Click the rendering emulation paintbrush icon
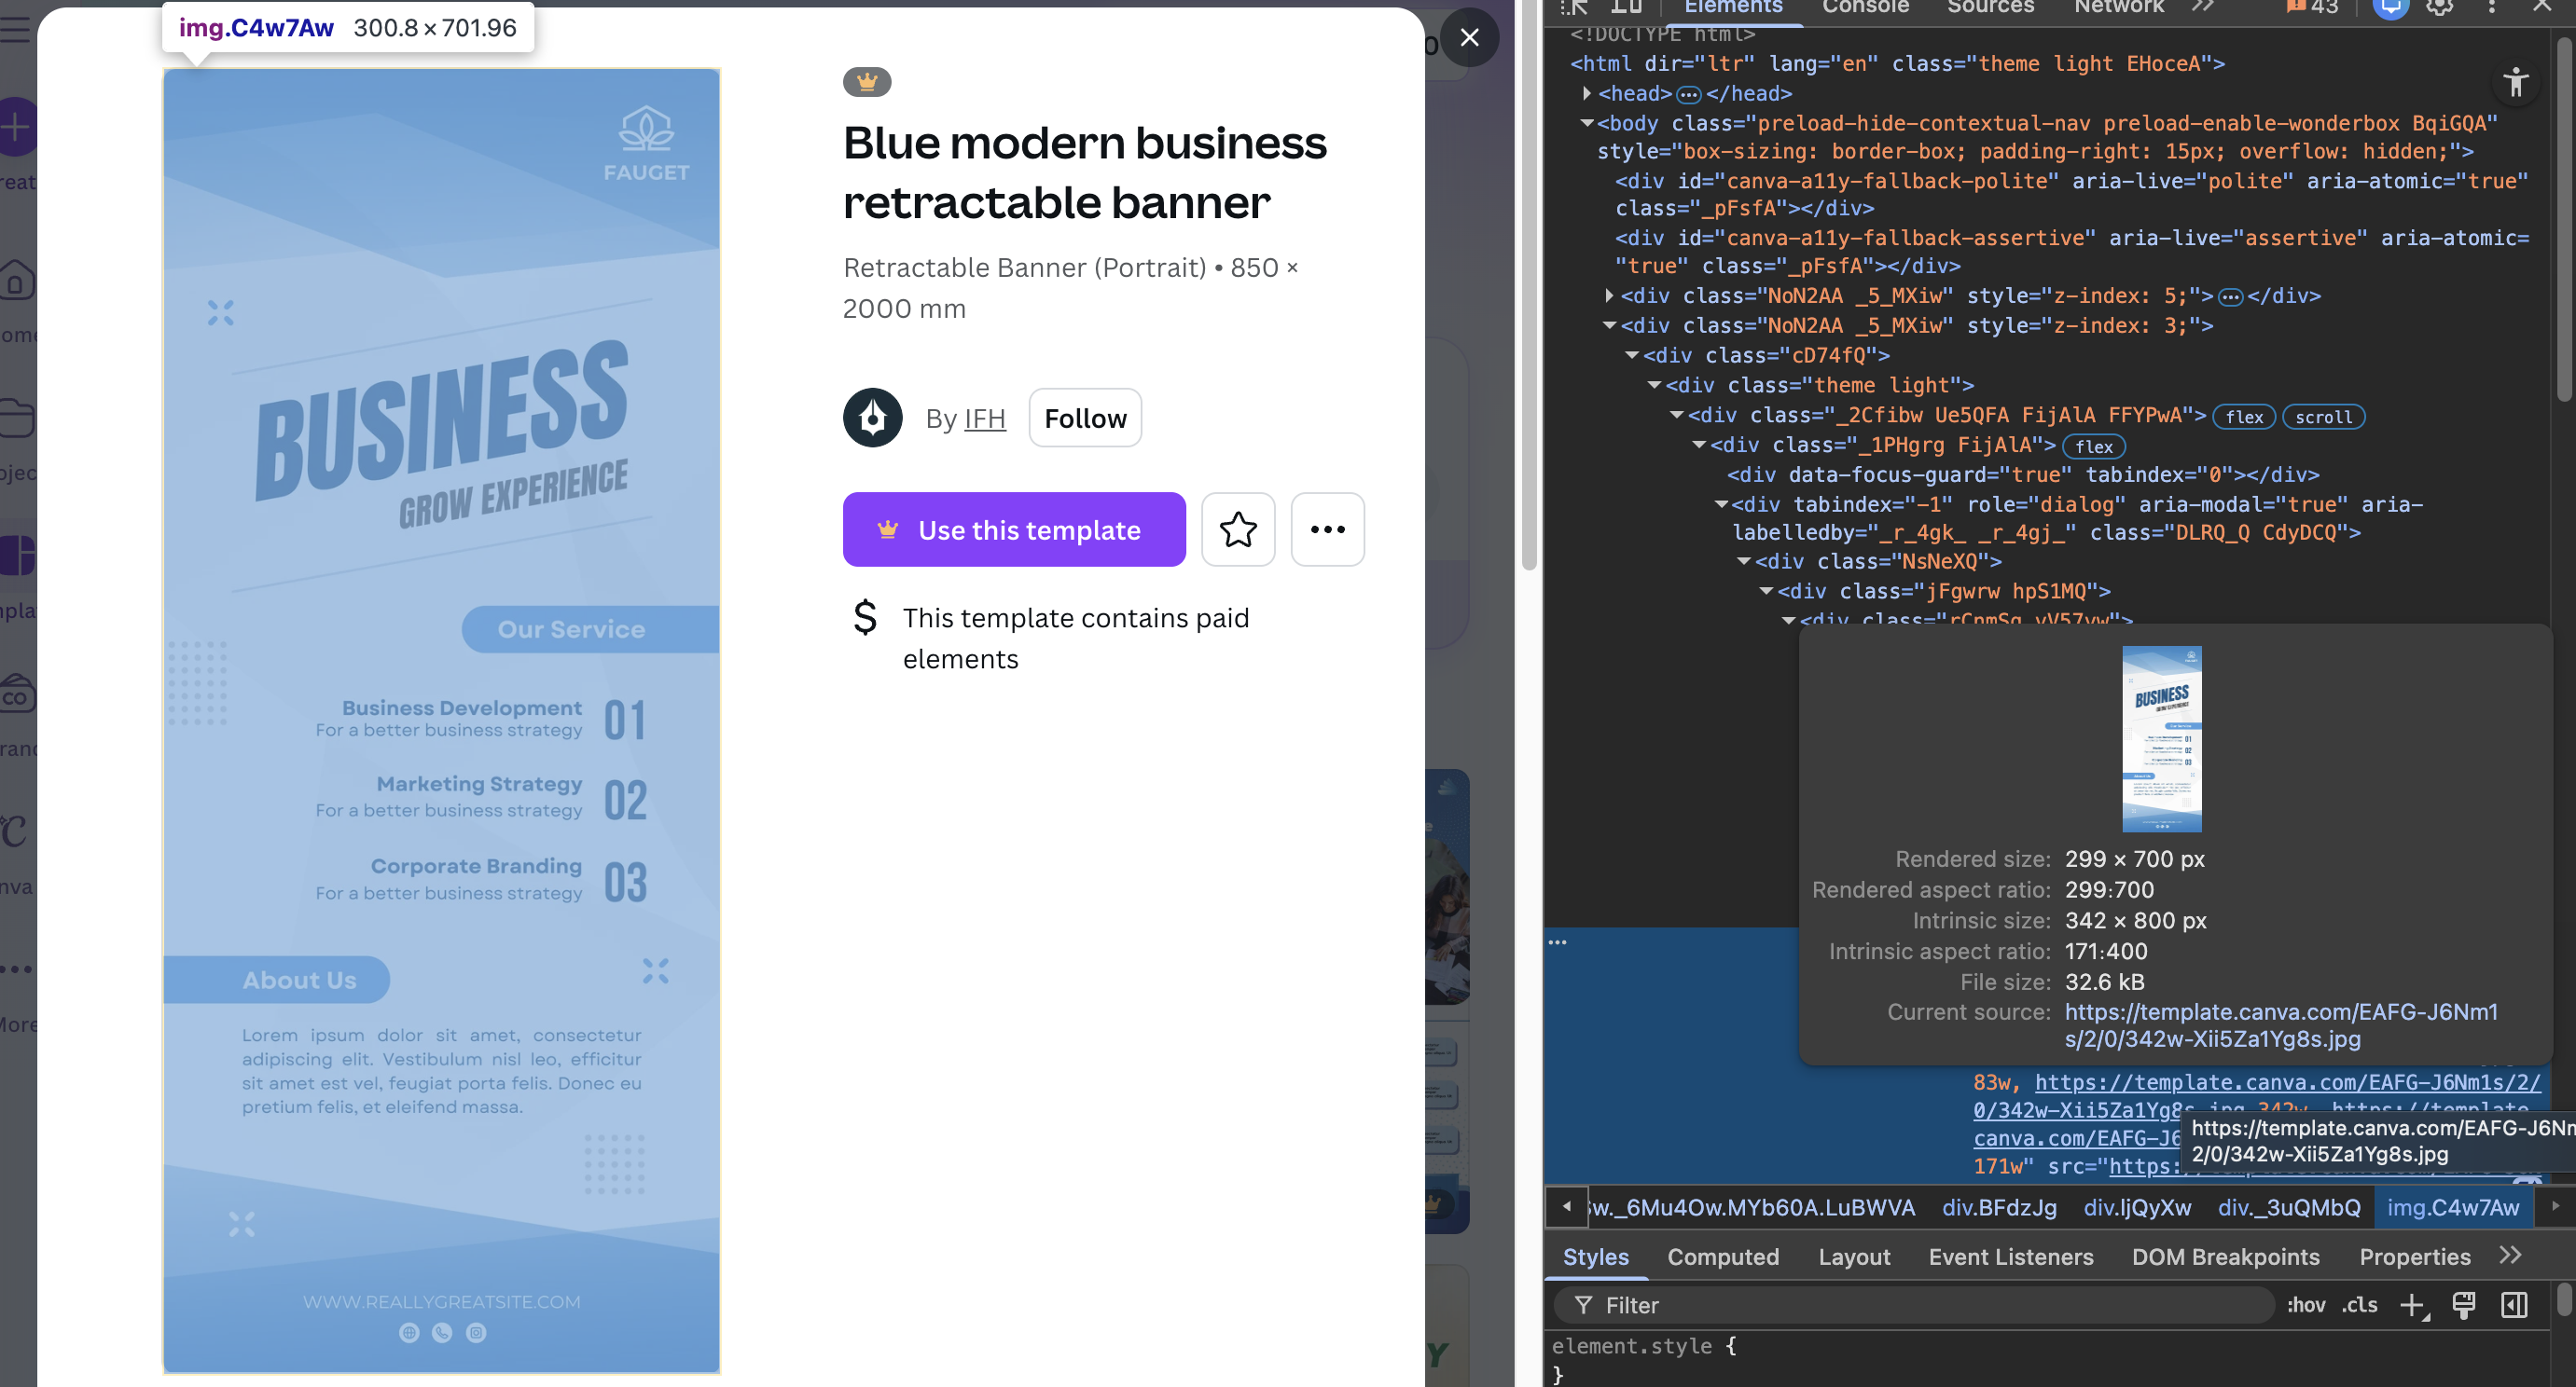Screen dimensions: 2576x1387 [x=2464, y=1305]
